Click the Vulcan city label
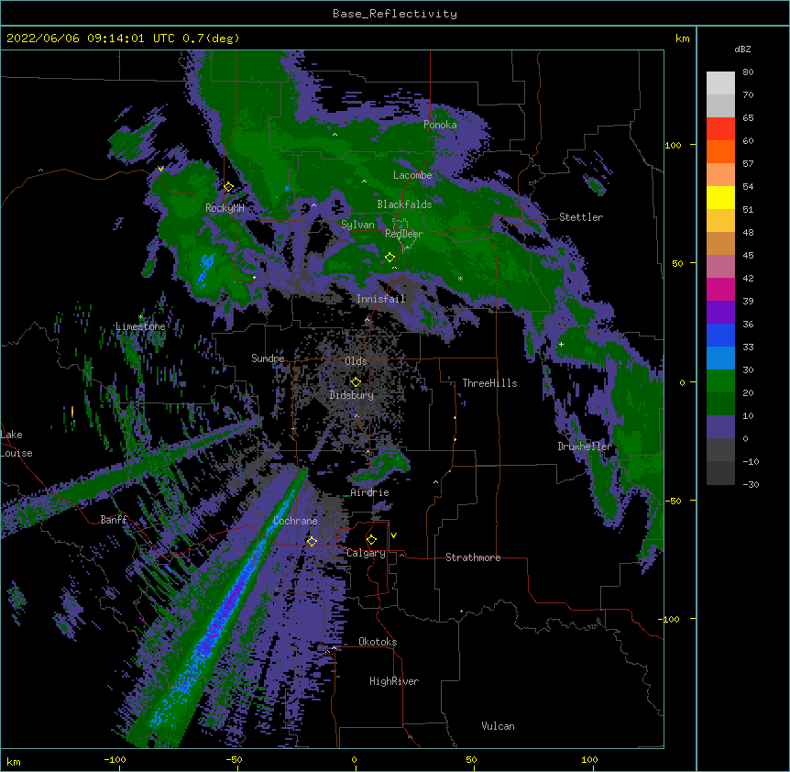Image resolution: width=790 pixels, height=772 pixels. pyautogui.click(x=499, y=726)
